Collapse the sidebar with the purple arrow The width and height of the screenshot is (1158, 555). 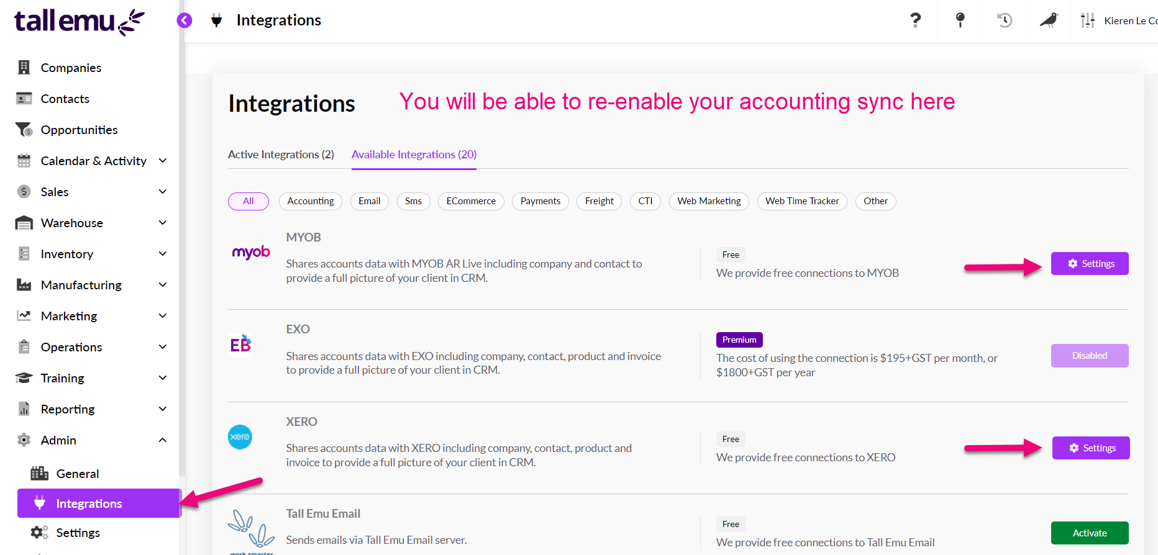click(185, 20)
